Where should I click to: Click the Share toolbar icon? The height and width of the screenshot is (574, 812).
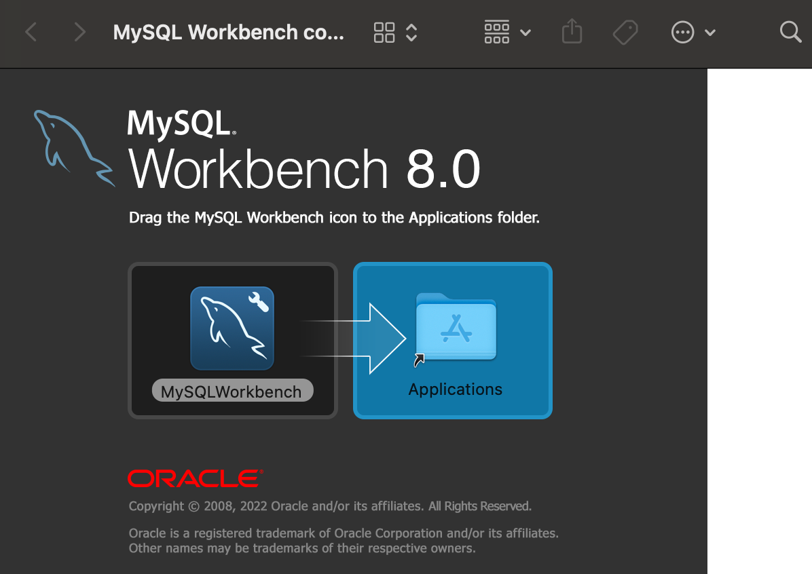pos(572,31)
